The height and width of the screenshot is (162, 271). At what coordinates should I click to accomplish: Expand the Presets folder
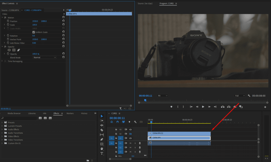click(x=2, y=122)
